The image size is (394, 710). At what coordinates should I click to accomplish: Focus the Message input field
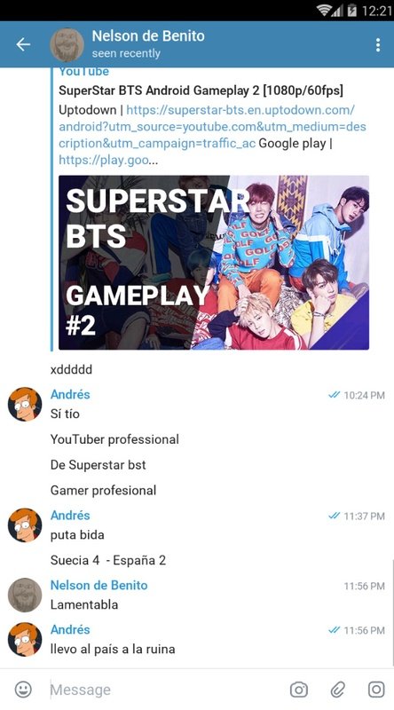coord(165,690)
